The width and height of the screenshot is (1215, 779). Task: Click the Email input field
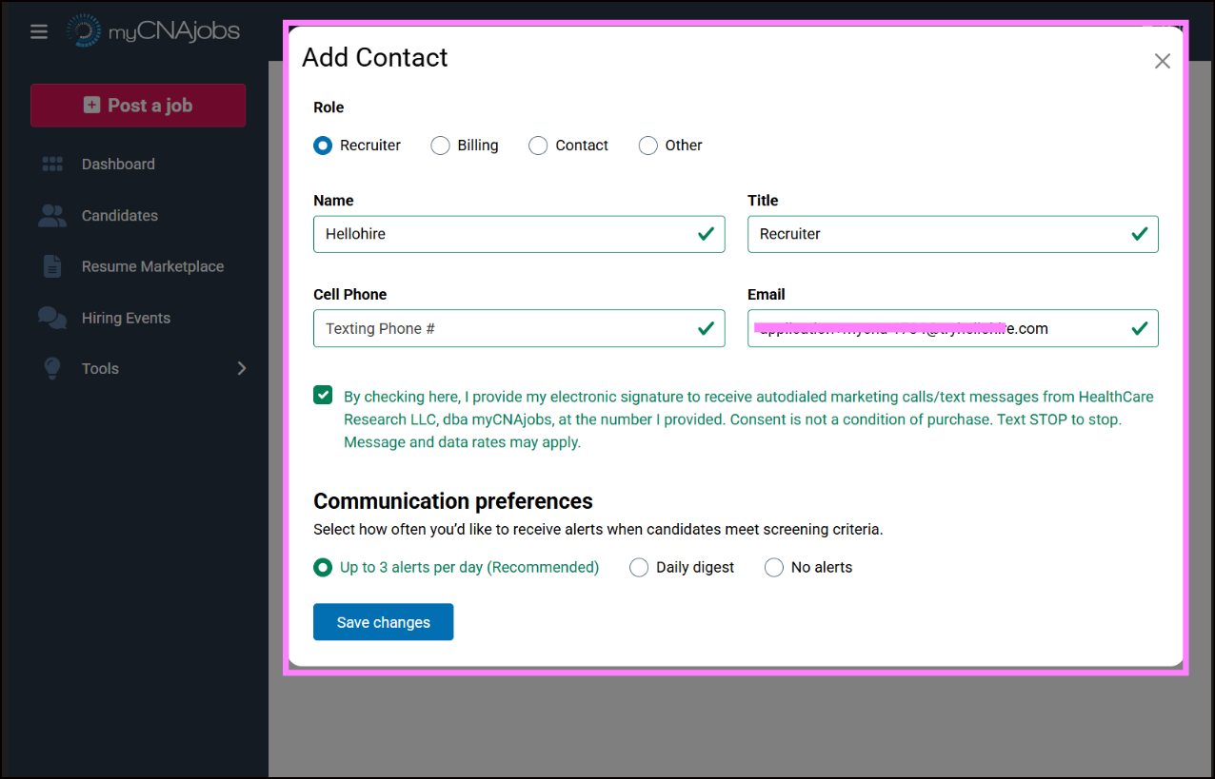point(953,328)
